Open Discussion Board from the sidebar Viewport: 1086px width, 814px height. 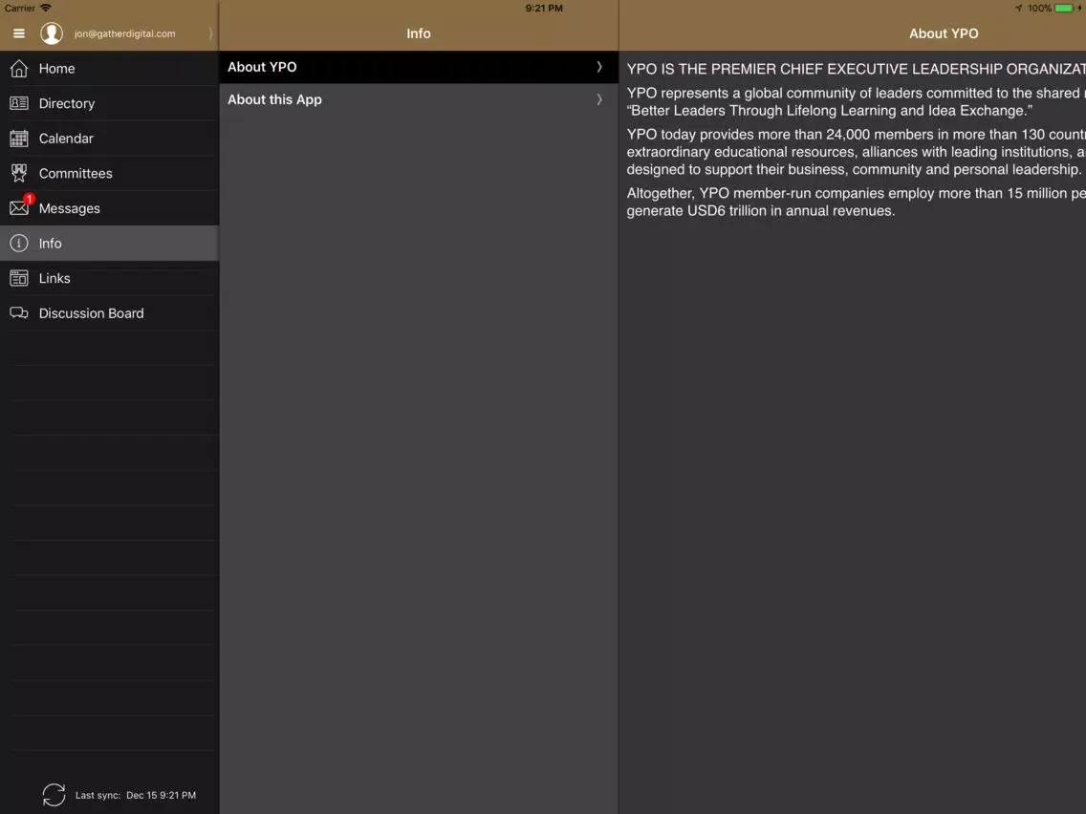tap(109, 312)
